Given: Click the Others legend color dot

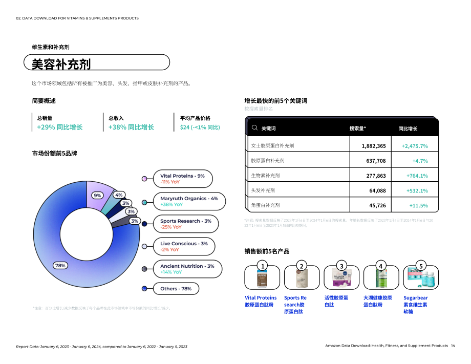Looking at the screenshot, I should coord(144,289).
